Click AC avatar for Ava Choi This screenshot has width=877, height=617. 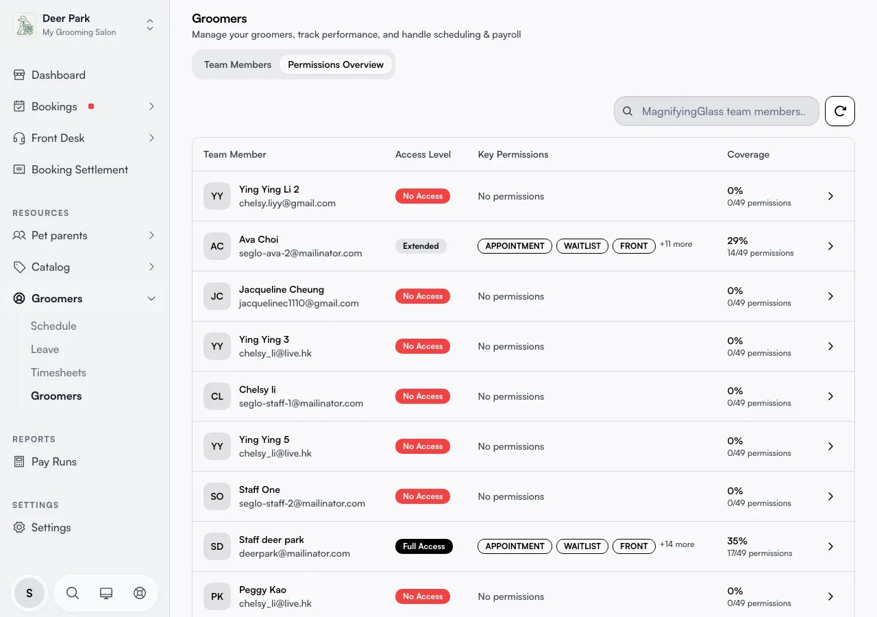[x=217, y=246]
